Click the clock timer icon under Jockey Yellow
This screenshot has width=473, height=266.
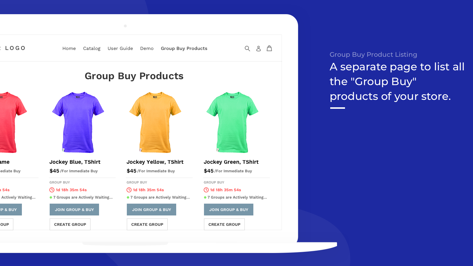[x=129, y=190]
